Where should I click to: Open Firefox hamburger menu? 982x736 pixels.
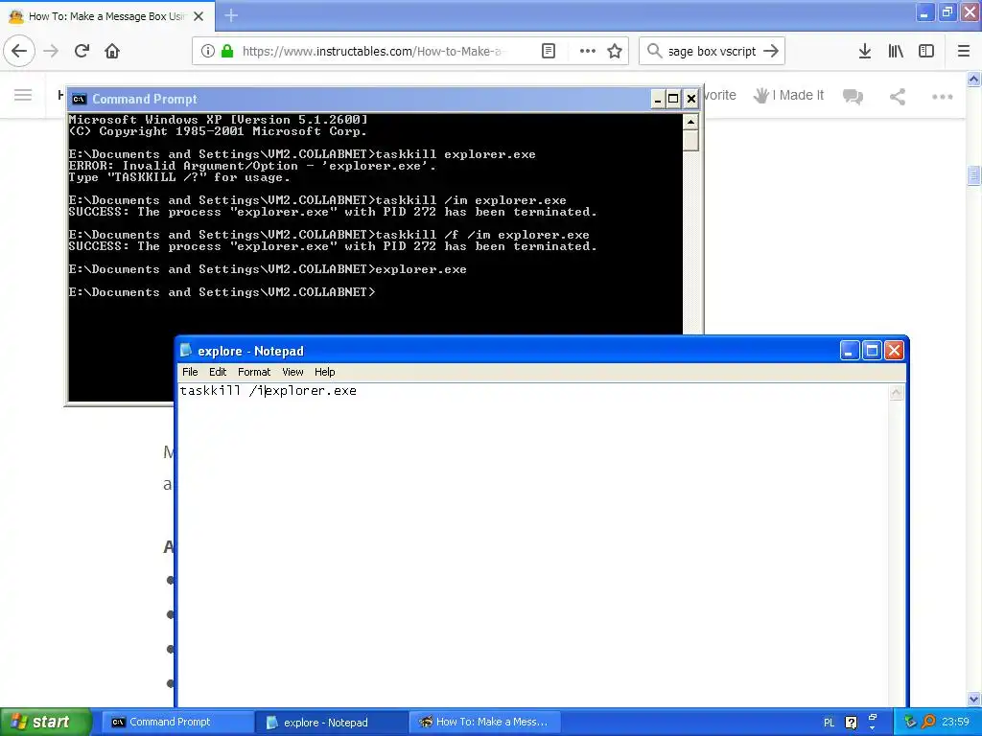click(x=964, y=52)
